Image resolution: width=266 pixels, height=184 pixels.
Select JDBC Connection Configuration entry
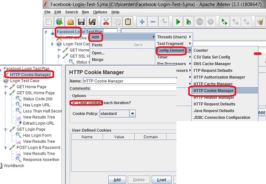[x=225, y=117]
